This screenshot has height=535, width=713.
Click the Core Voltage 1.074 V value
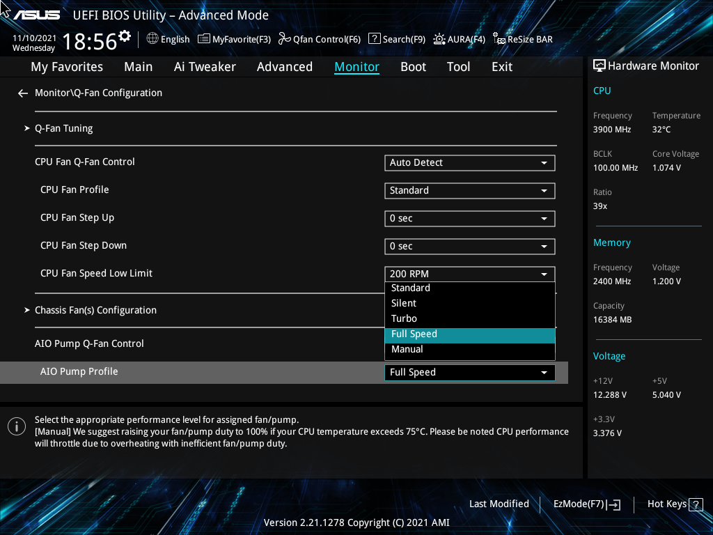pos(666,168)
